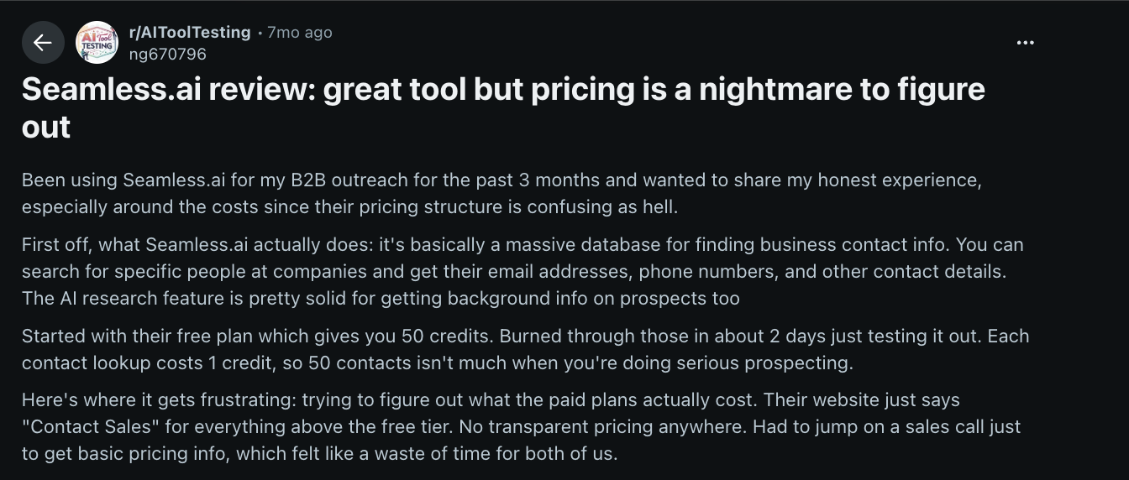This screenshot has width=1129, height=480.
Task: Visit the r/AIToolTesting subreddit link
Action: (x=189, y=32)
